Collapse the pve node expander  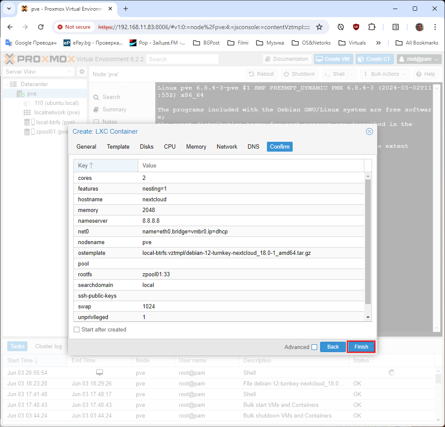point(14,94)
